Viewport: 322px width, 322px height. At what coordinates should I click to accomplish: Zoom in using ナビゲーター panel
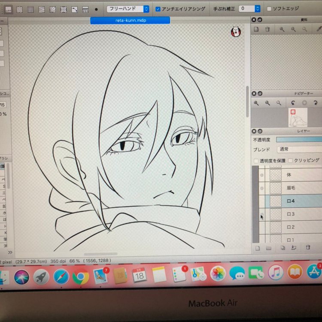click(256, 103)
